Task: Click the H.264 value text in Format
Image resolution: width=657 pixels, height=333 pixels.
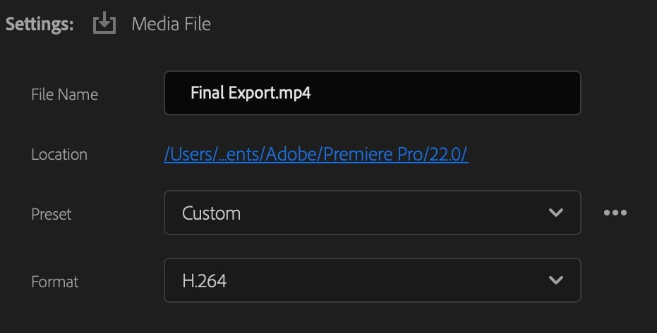Action: click(204, 281)
